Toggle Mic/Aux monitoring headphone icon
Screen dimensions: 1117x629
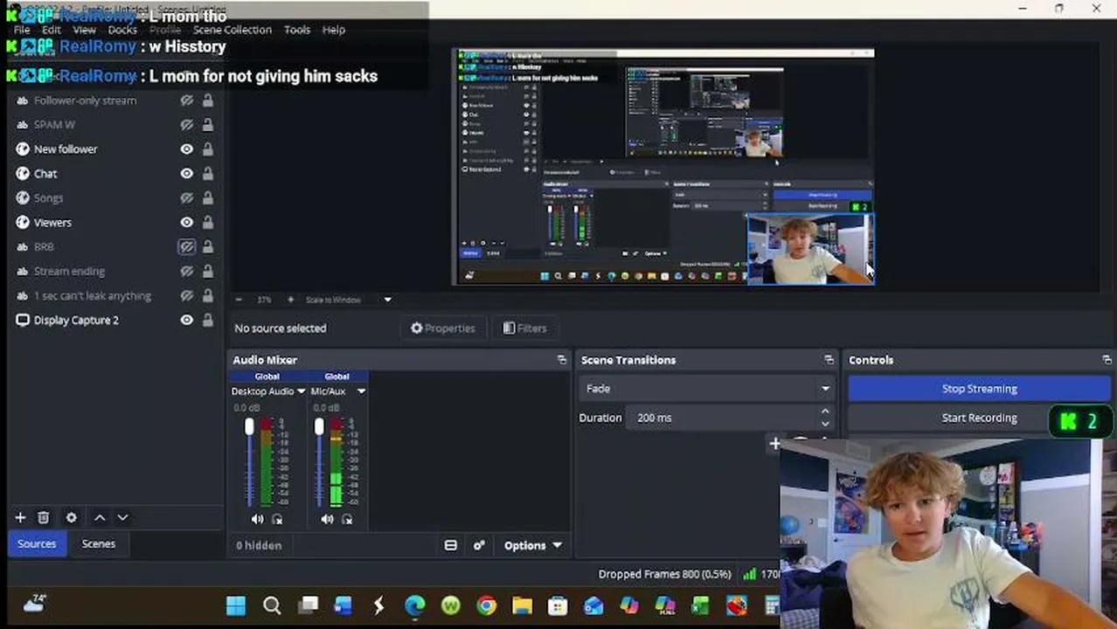(347, 519)
